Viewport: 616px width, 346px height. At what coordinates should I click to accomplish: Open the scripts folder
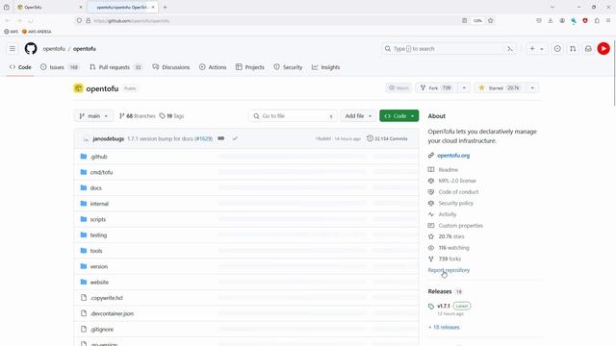(98, 219)
